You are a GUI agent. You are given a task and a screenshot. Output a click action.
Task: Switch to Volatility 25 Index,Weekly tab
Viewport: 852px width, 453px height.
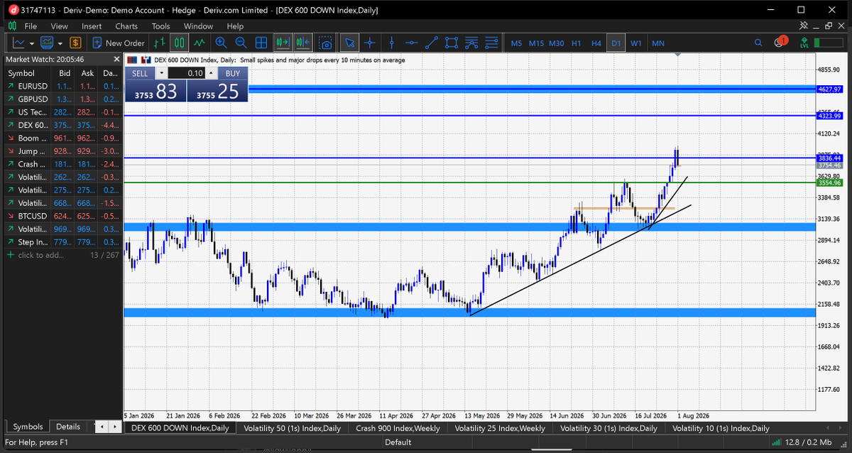(x=500, y=428)
